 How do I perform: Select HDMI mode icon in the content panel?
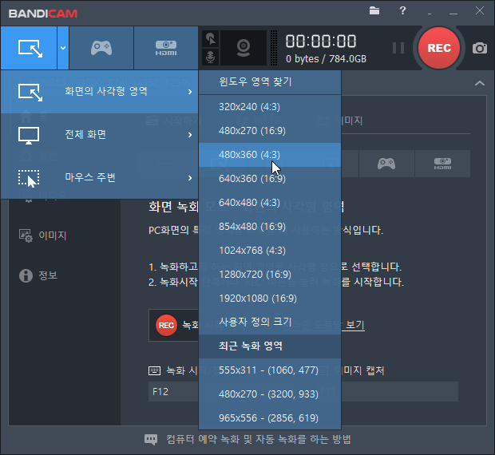tap(442, 164)
